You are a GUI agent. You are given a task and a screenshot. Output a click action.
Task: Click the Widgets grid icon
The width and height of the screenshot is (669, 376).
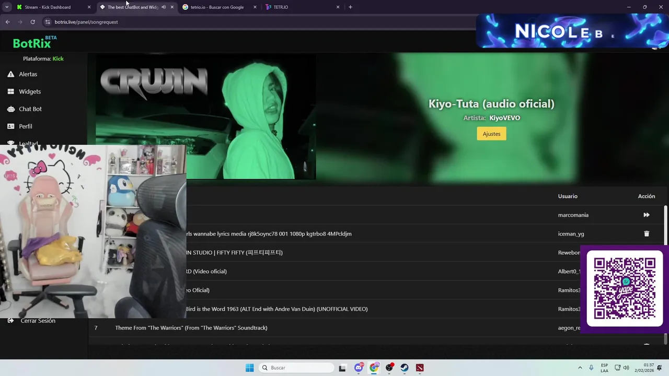coord(10,91)
